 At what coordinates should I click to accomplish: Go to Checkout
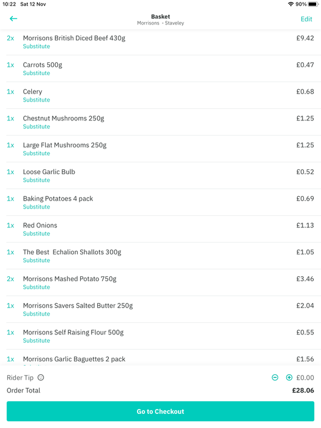click(160, 411)
